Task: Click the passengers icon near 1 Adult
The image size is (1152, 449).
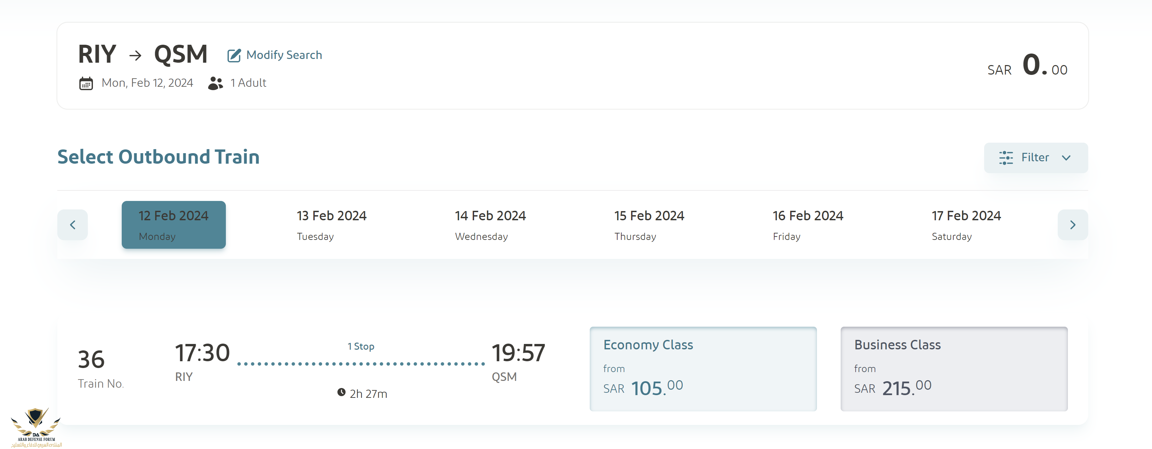Action: pos(215,83)
